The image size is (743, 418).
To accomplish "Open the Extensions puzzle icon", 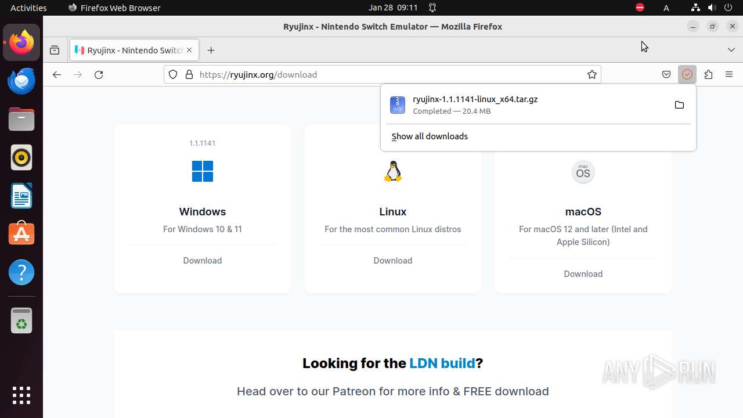I will (708, 74).
